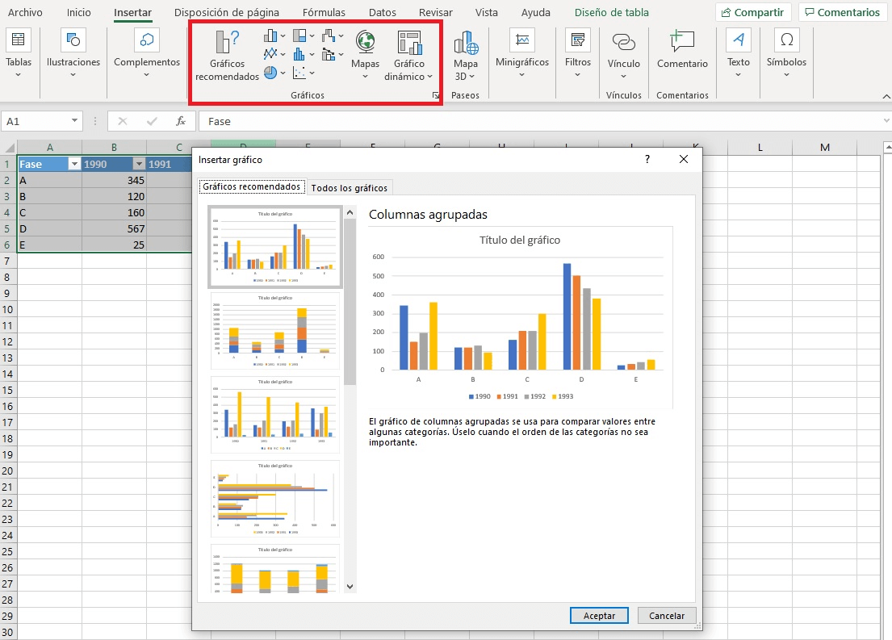Open the 1990 column filter dropdown
Viewport: 892px width, 640px height.
pos(139,164)
